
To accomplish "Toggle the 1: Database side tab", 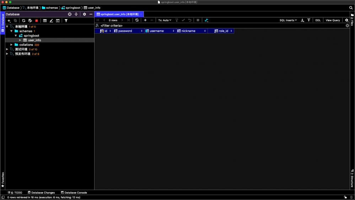I will 3,23.
